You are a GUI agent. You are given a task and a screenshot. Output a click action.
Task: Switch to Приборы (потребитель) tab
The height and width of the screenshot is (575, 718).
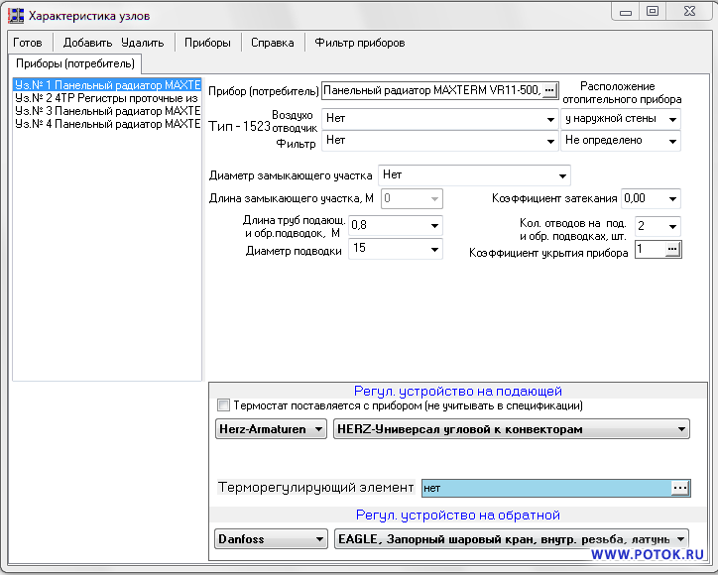point(75,64)
